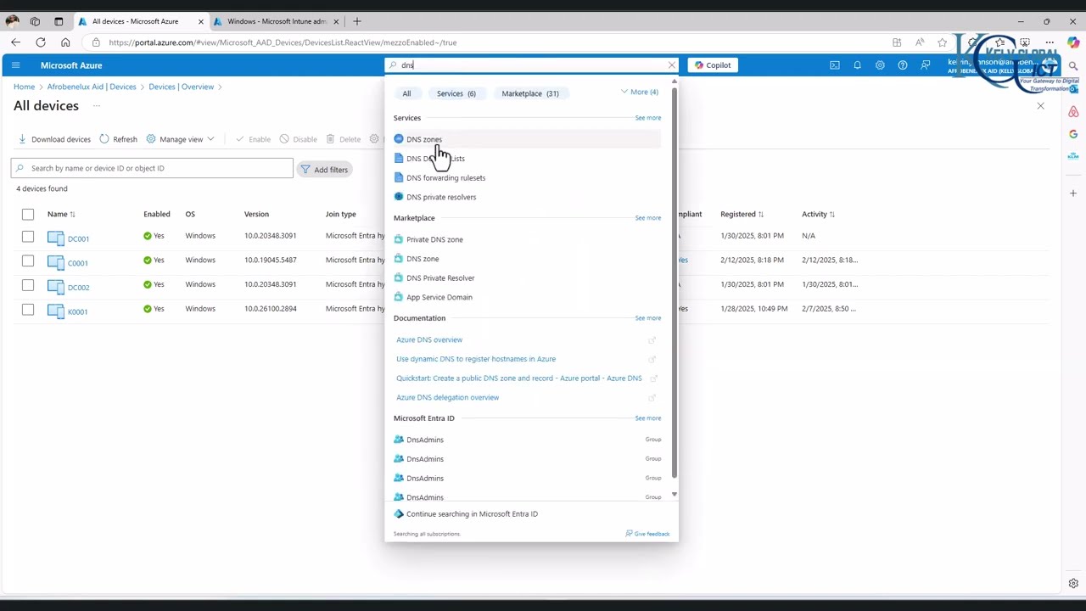
Task: Click the Search by name or device ID field
Action: [152, 168]
